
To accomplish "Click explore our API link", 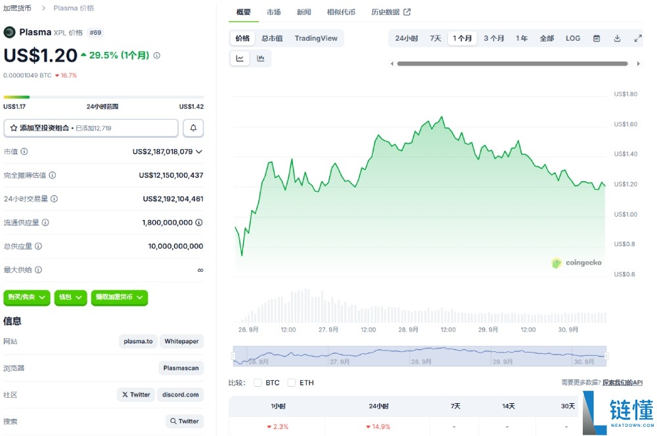I will (622, 382).
